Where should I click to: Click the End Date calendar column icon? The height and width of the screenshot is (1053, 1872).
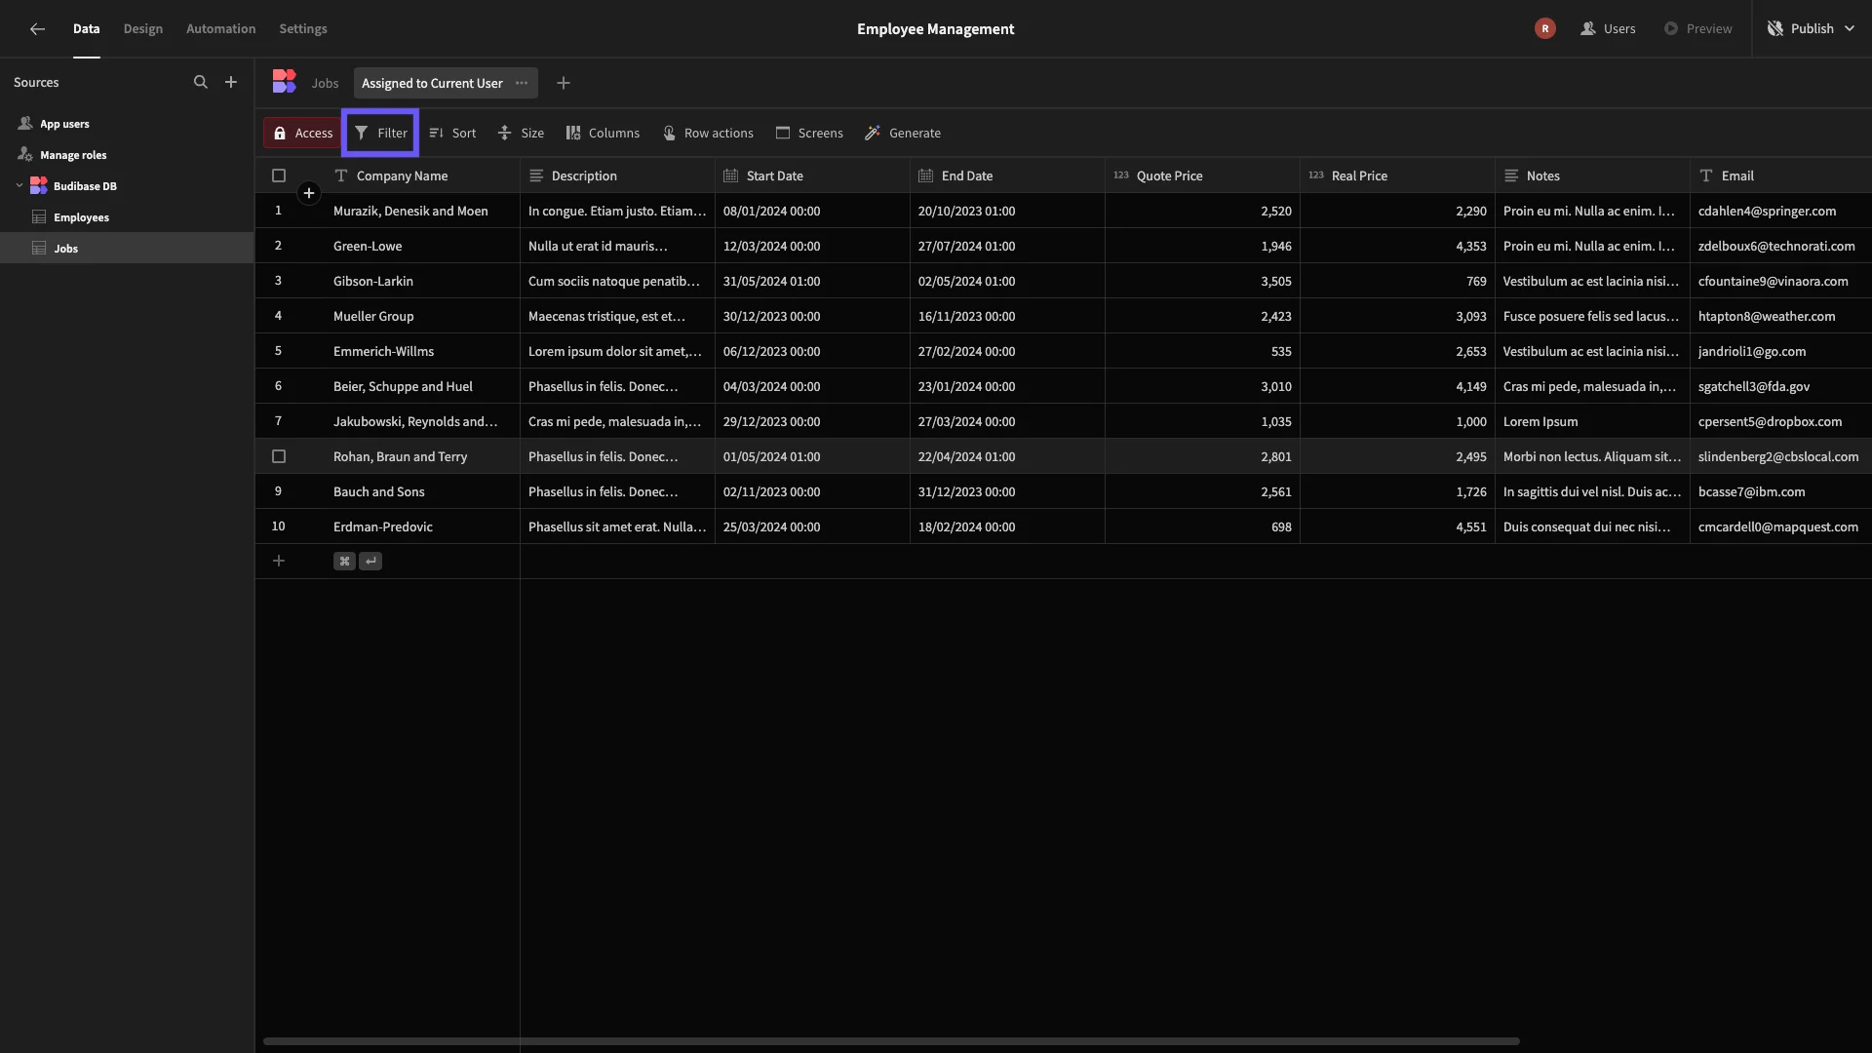click(925, 175)
